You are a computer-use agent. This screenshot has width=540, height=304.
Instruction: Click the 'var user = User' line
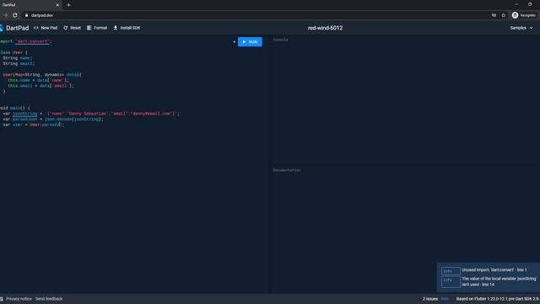pos(34,124)
